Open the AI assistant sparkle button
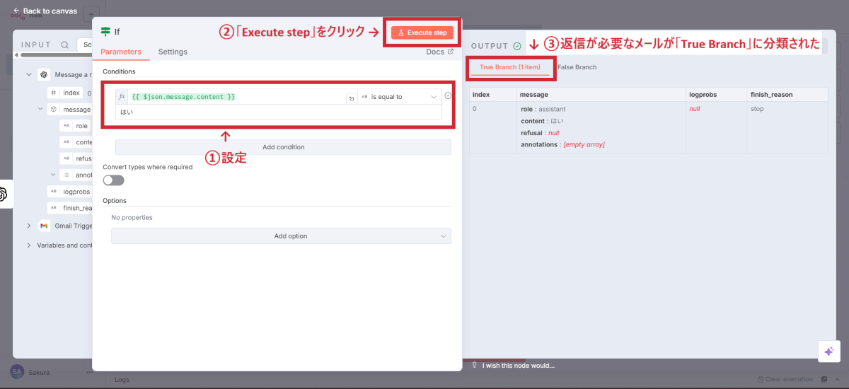The height and width of the screenshot is (389, 849). (828, 352)
